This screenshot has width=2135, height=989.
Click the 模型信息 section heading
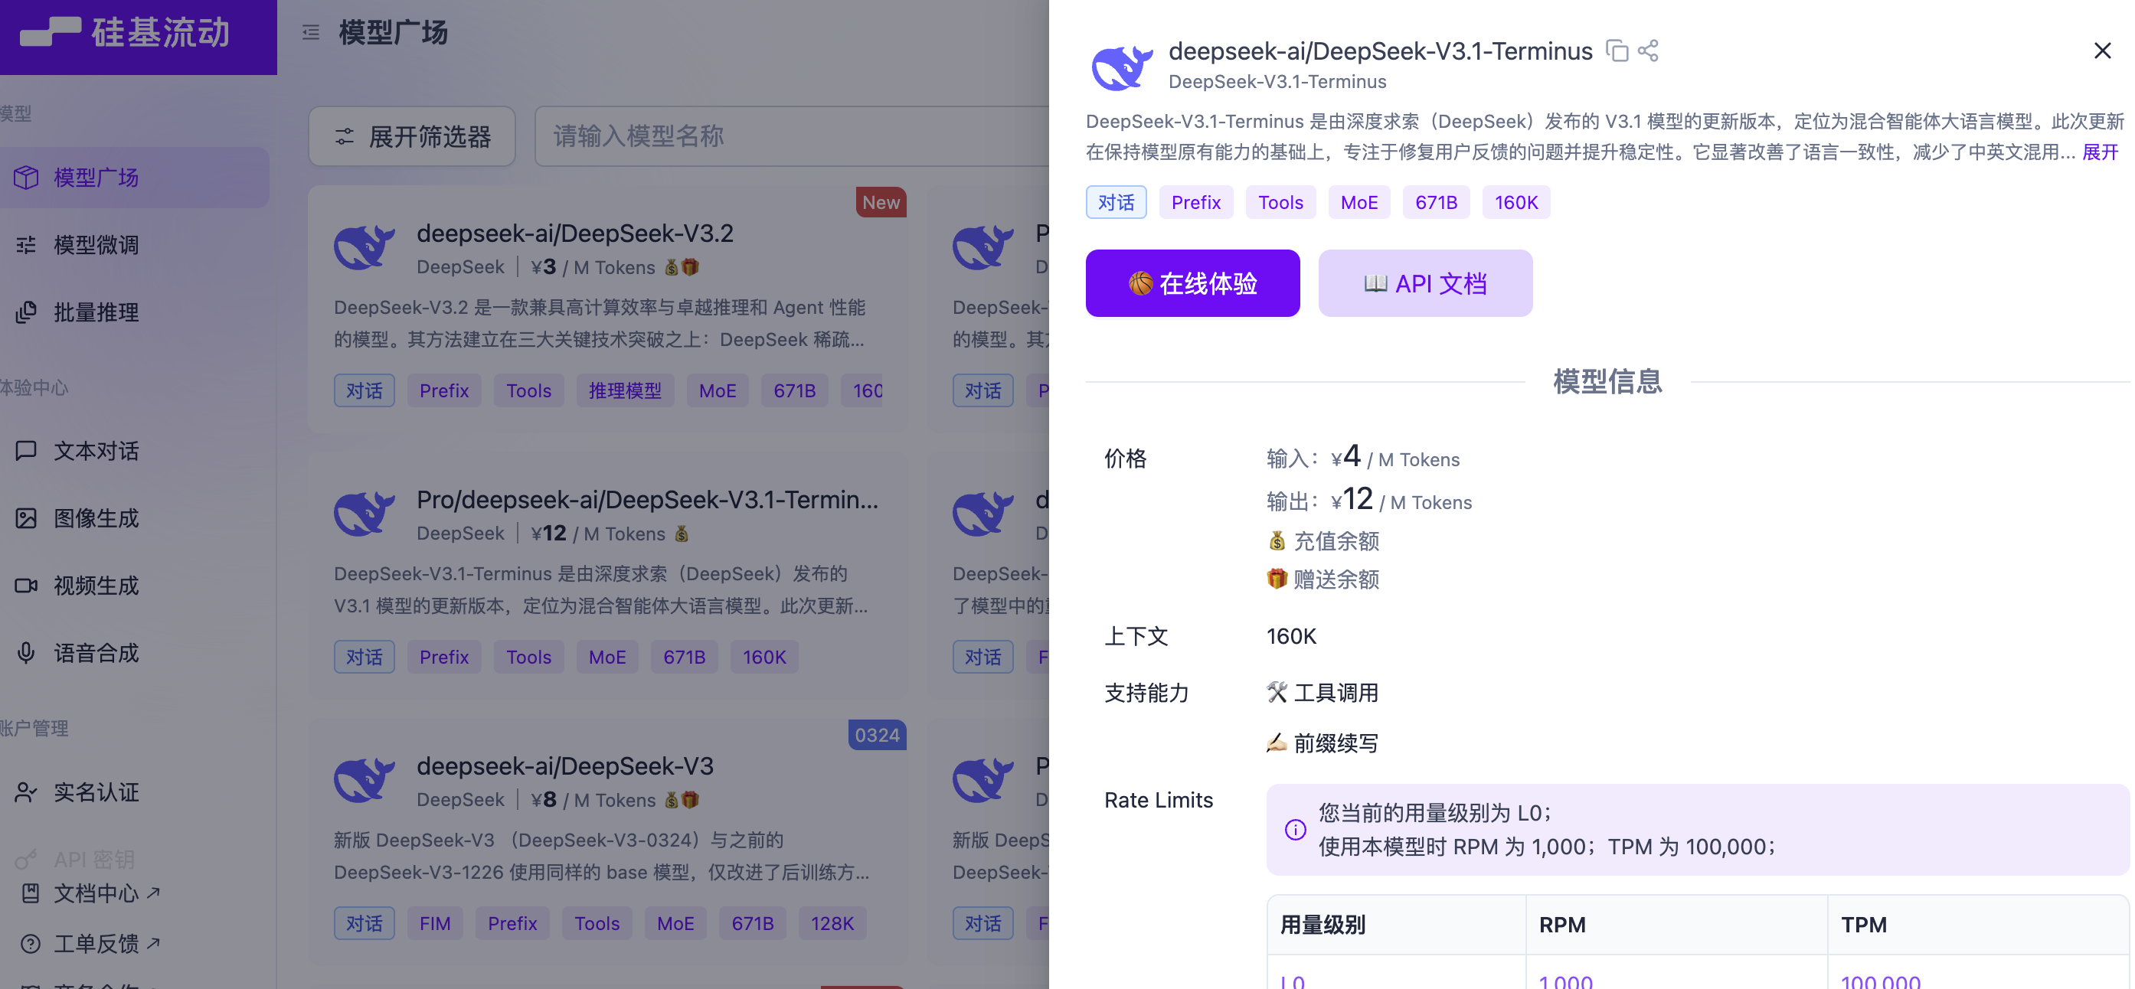click(1607, 381)
